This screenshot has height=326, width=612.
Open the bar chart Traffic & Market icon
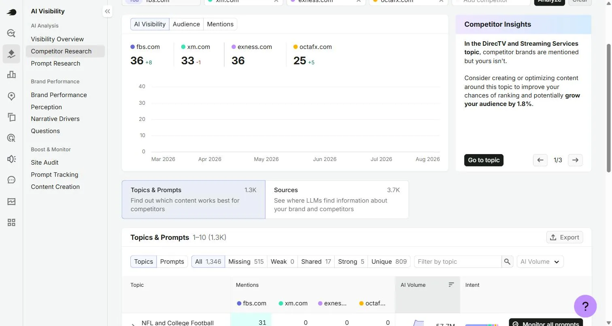coord(11,74)
